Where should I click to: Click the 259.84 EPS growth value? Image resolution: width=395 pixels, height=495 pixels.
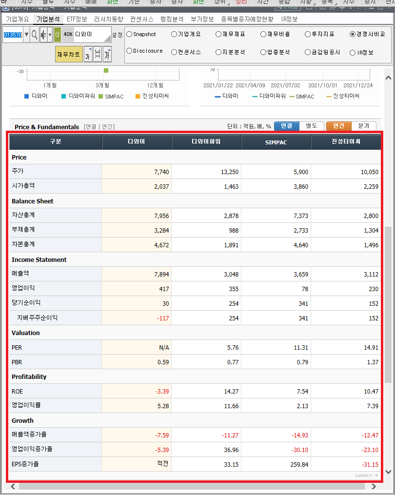[x=299, y=464]
